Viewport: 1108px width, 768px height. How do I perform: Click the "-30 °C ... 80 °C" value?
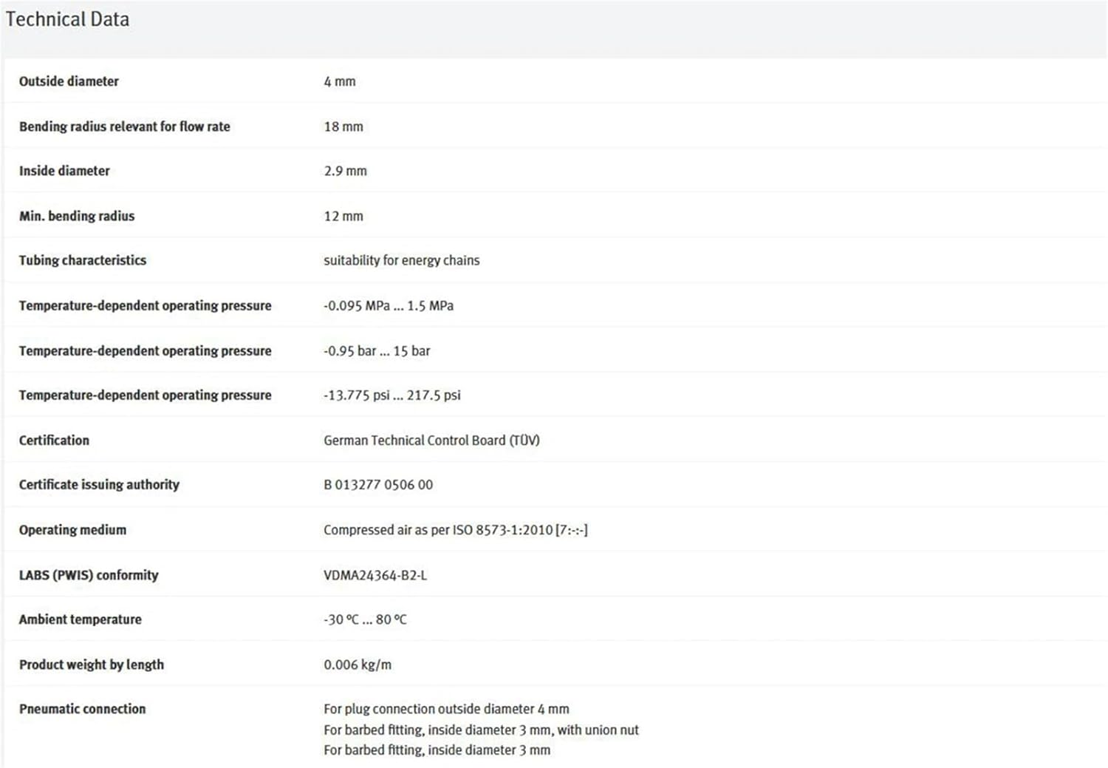click(x=365, y=619)
